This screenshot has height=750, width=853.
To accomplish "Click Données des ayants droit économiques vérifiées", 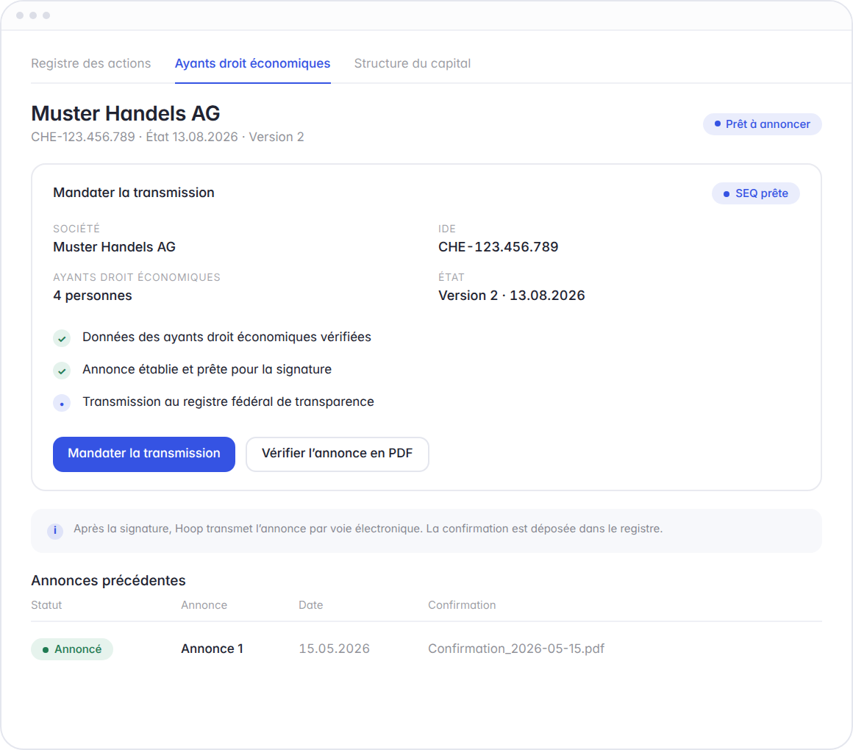I will click(226, 337).
